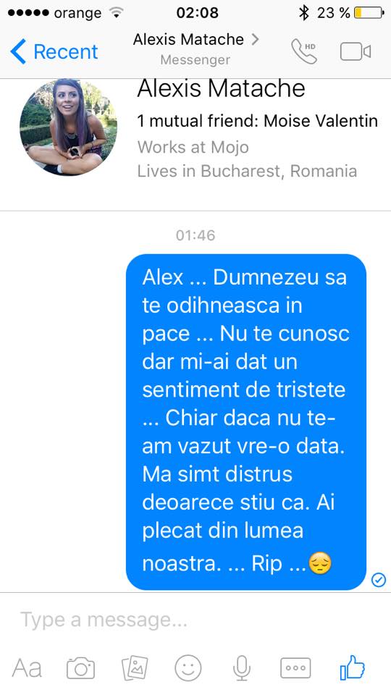Viewport: 391px width, 695px height.
Task: Tap the microphone voice message icon
Action: (242, 667)
